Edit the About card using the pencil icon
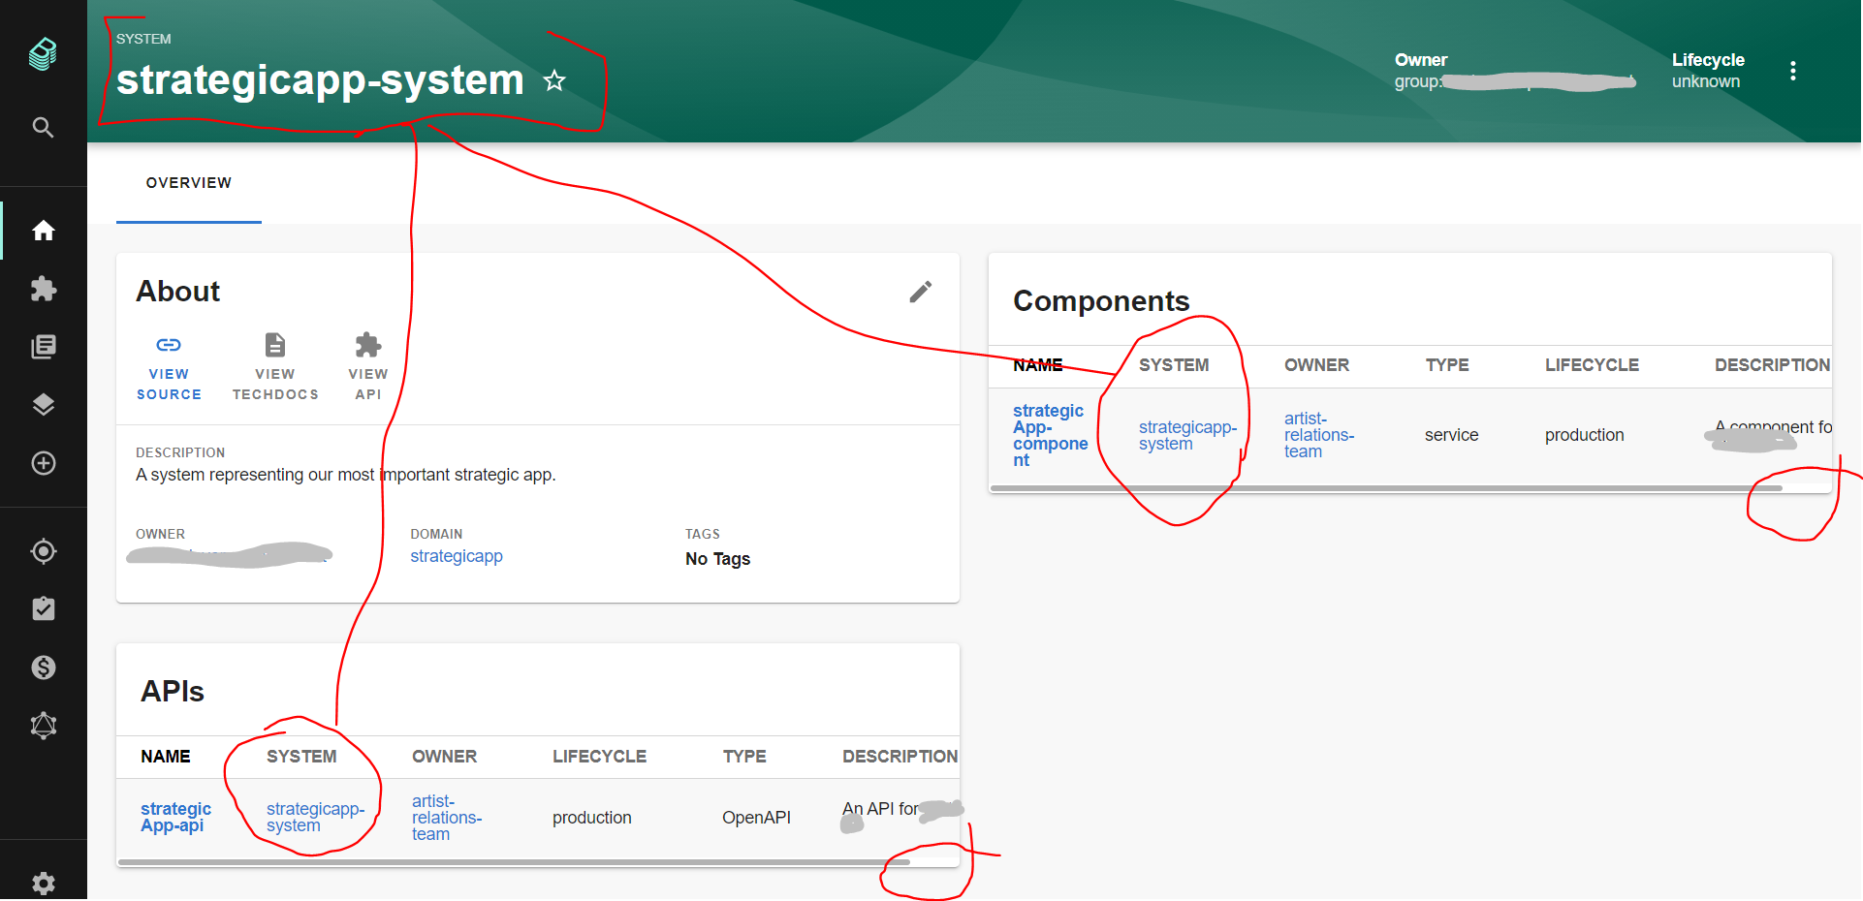Viewport: 1863px width, 901px height. click(x=921, y=291)
